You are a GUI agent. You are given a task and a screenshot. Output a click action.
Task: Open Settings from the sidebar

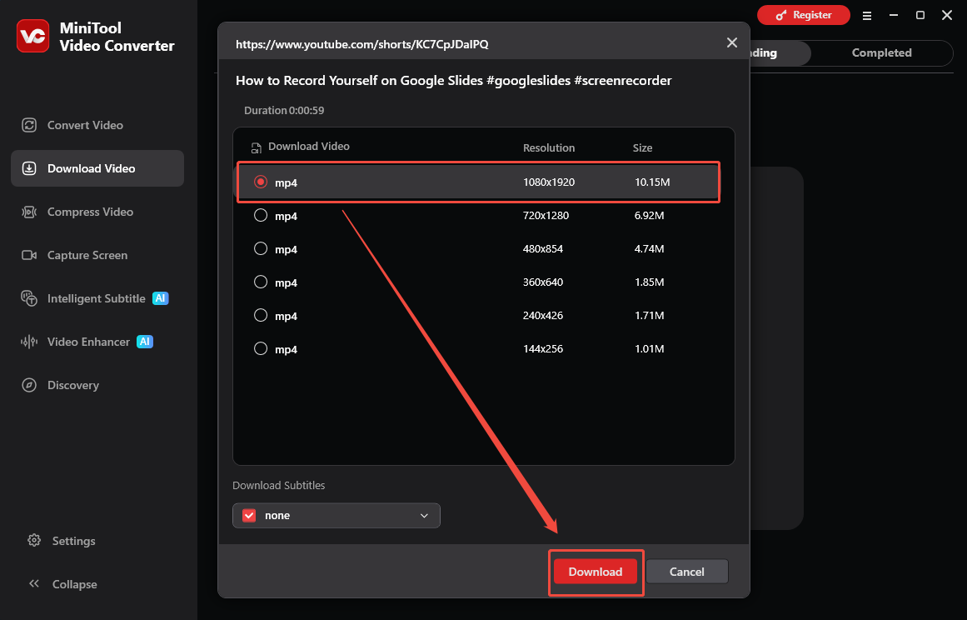coord(62,541)
